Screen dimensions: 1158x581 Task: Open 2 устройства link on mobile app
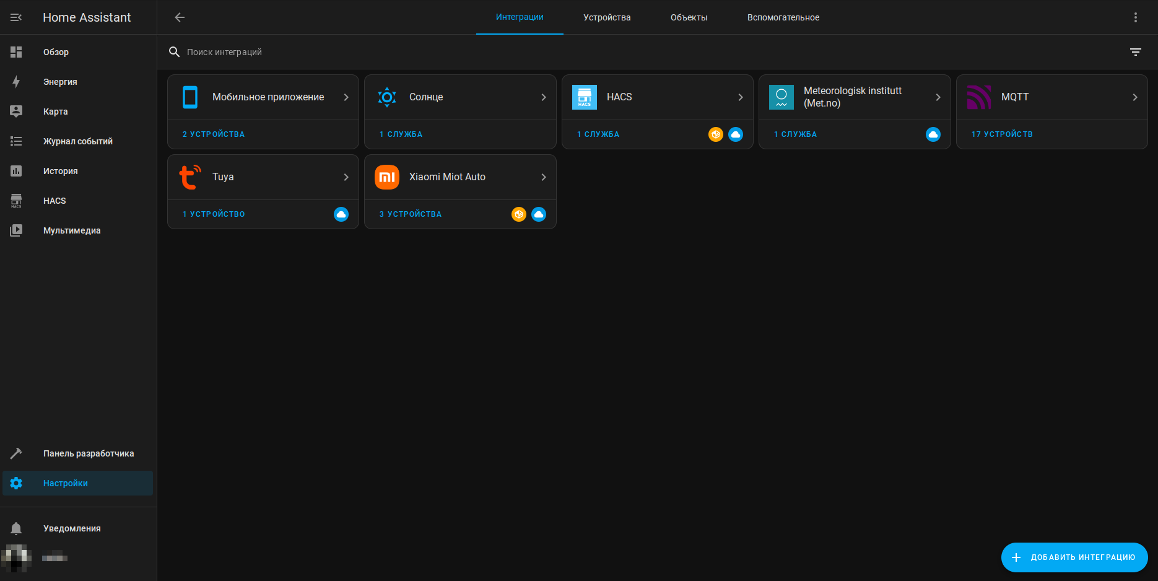coord(214,134)
